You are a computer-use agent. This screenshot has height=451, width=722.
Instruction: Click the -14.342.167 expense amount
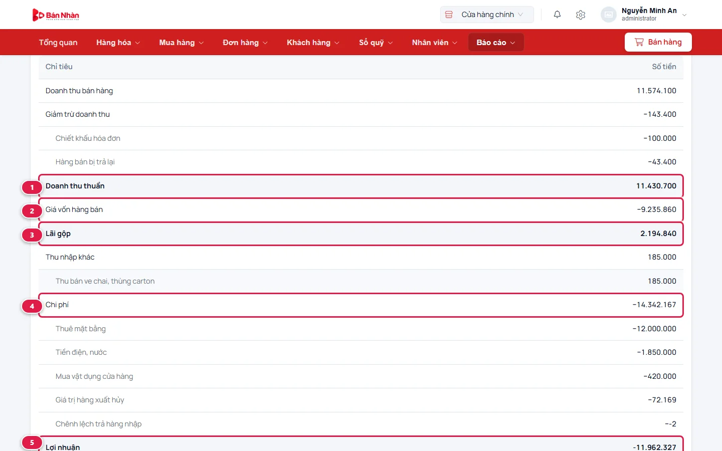pyautogui.click(x=654, y=305)
